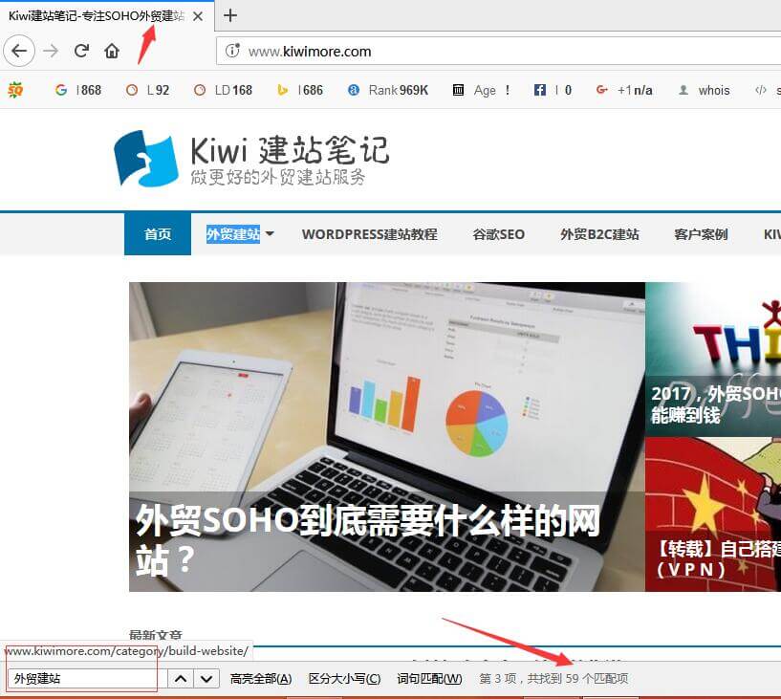781x699 pixels.
Task: Open the 外贸B2C建站 menu item
Action: tap(599, 234)
